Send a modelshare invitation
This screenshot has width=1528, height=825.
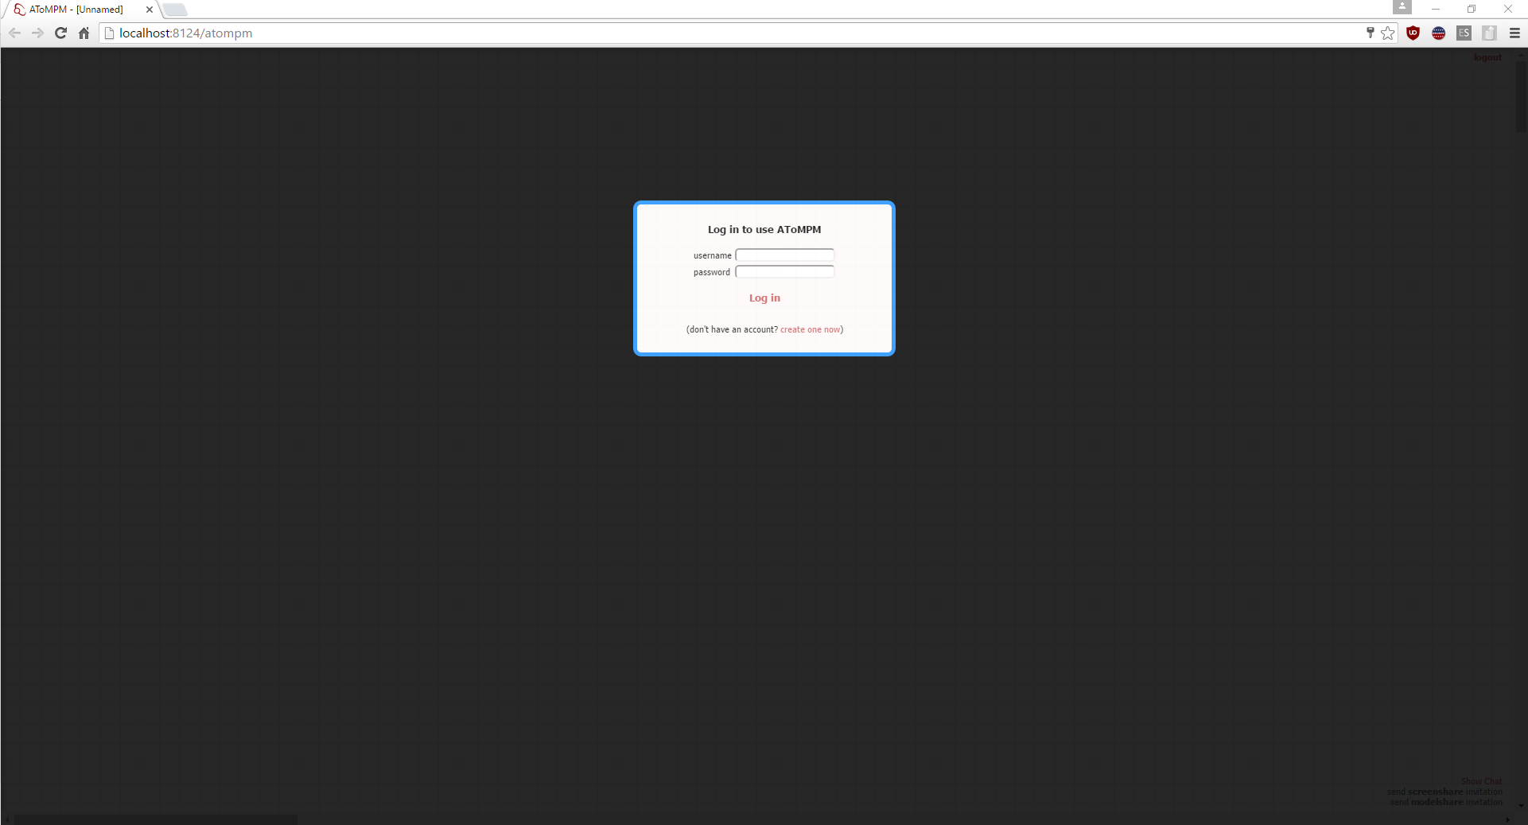pos(1446,802)
